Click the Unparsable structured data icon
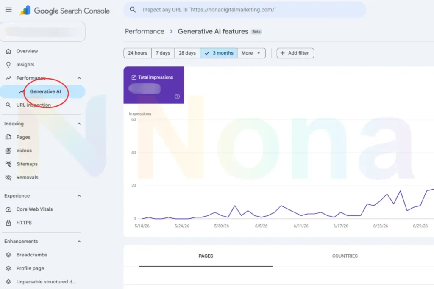 point(8,282)
